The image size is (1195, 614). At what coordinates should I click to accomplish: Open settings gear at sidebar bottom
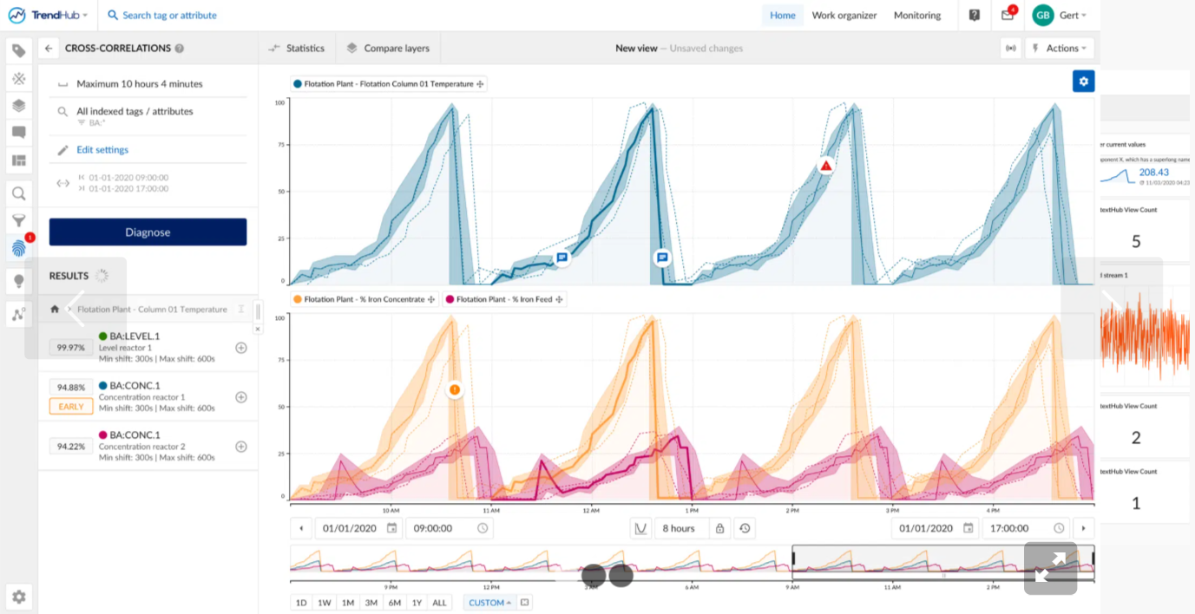(x=18, y=597)
